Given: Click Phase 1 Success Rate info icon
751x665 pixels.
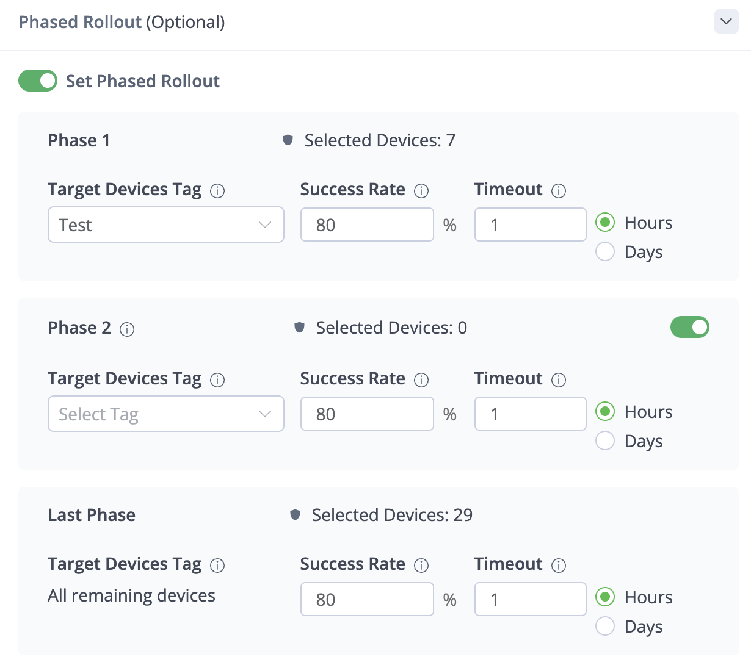Looking at the screenshot, I should 421,191.
